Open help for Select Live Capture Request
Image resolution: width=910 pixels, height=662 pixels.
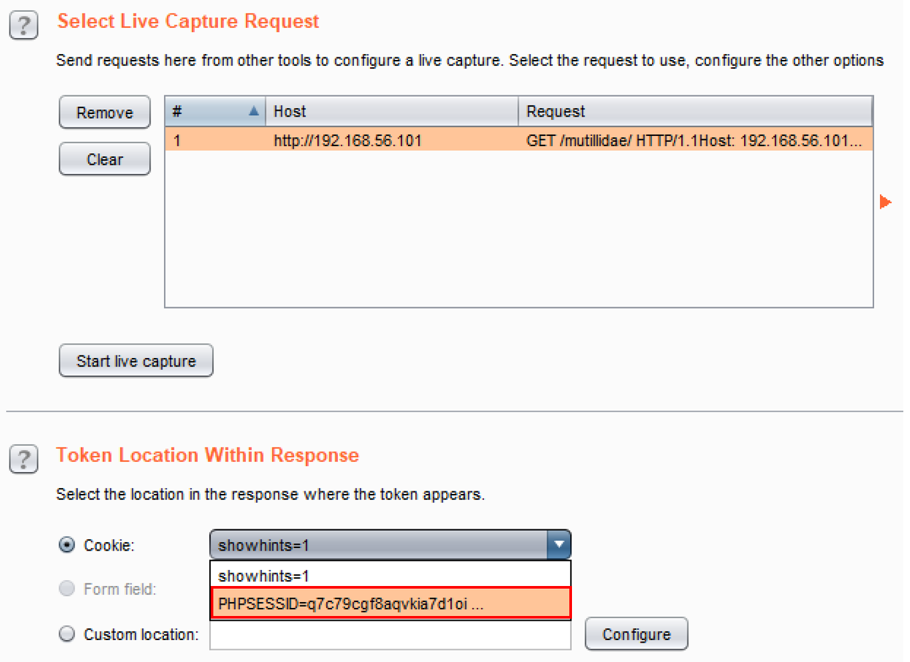click(x=23, y=26)
